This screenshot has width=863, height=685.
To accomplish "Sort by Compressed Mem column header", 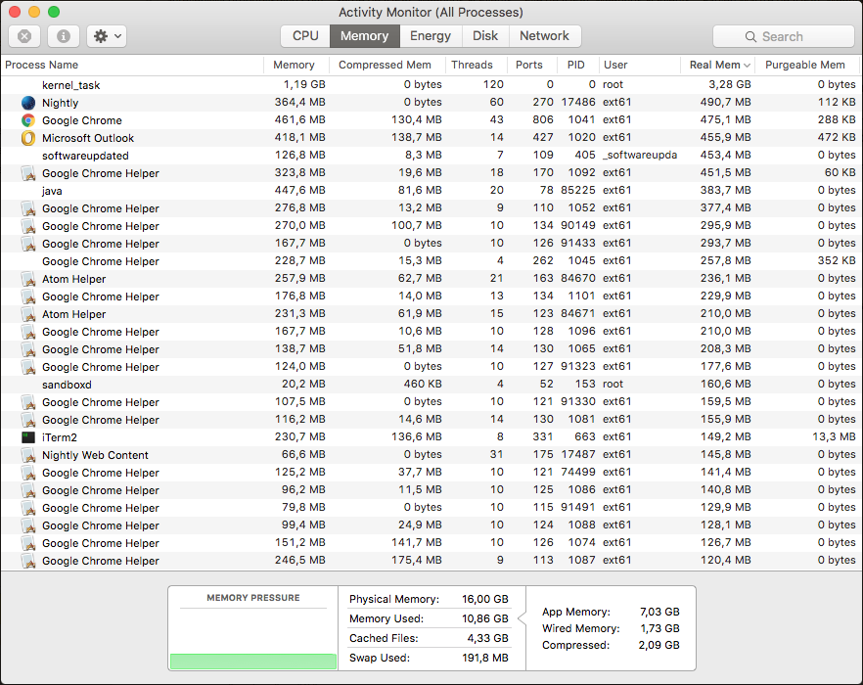I will click(387, 65).
